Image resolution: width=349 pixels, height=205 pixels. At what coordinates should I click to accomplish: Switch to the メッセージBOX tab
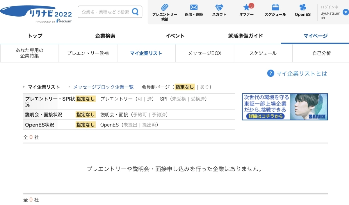tap(204, 53)
